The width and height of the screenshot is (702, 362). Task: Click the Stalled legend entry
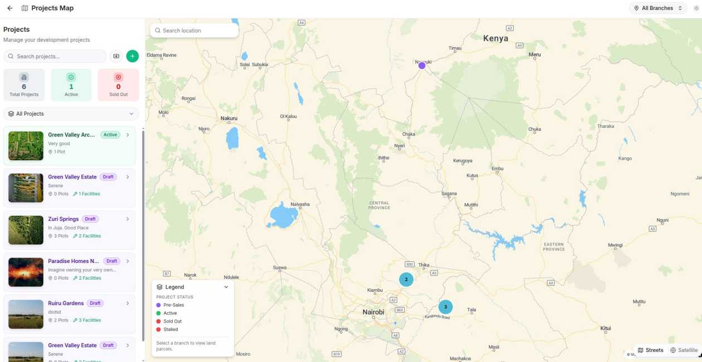[x=167, y=329]
